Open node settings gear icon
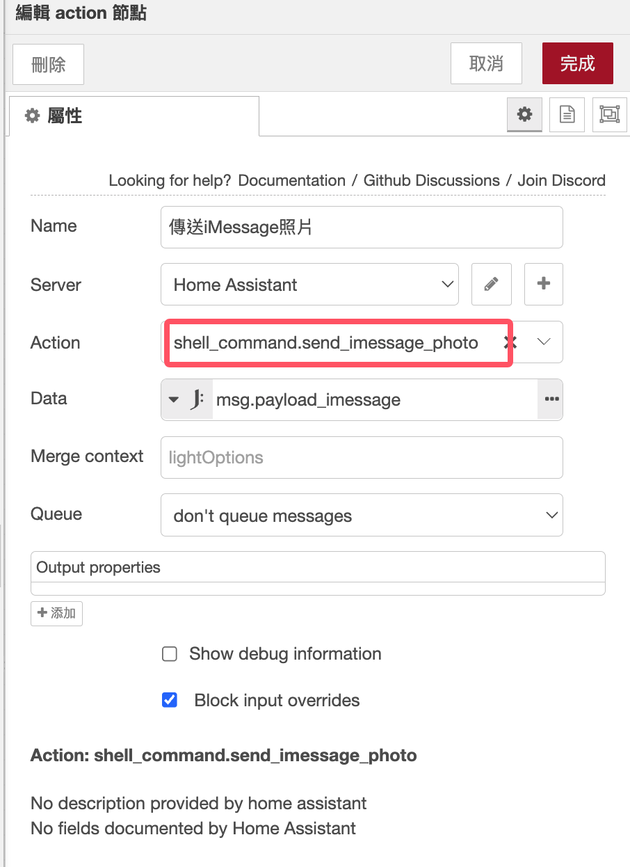 click(x=524, y=115)
